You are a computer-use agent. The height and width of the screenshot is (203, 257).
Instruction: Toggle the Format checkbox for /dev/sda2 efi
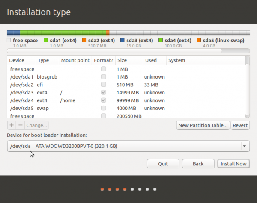pos(103,85)
